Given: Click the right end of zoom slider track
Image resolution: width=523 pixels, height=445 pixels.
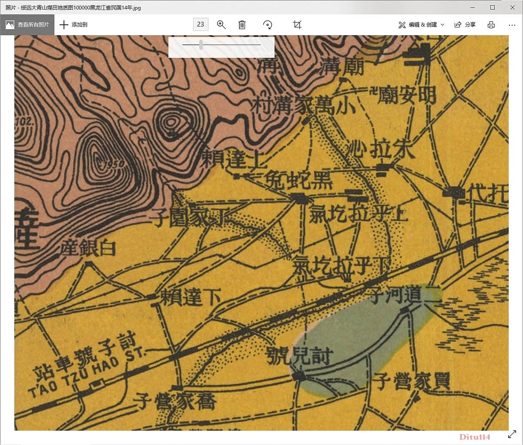Looking at the screenshot, I should coord(259,44).
